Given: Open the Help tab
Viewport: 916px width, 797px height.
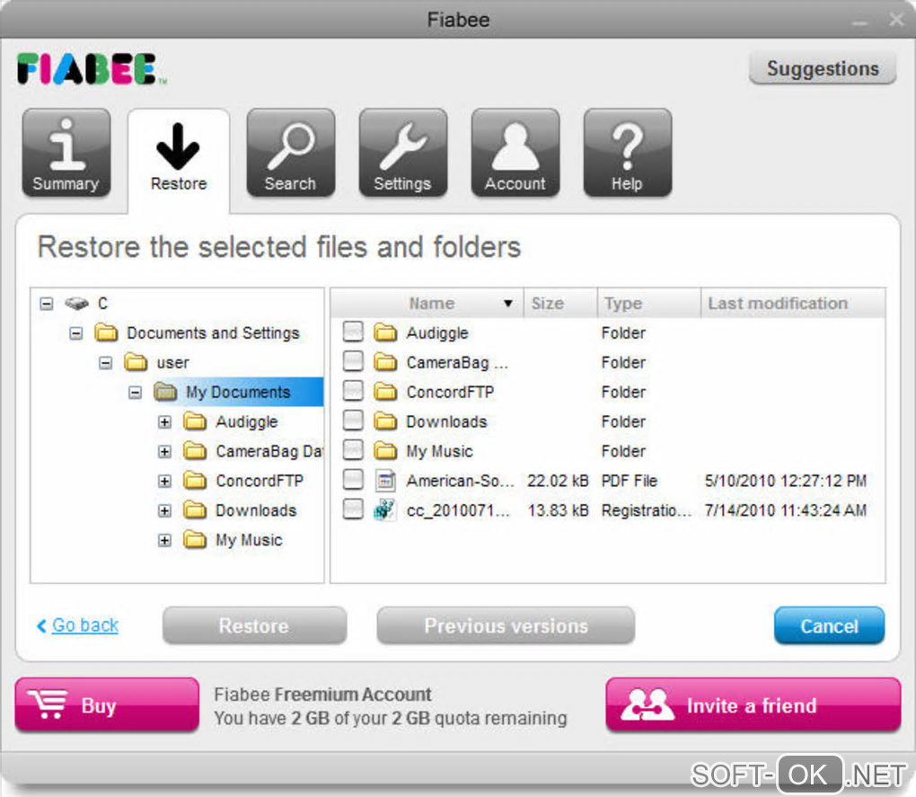Looking at the screenshot, I should click(627, 153).
